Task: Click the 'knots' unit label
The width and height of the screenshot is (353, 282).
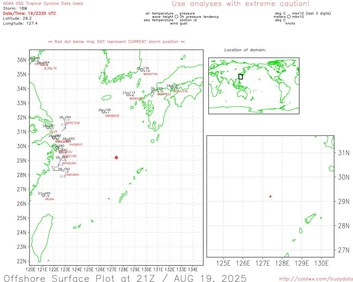Action: tap(290, 23)
